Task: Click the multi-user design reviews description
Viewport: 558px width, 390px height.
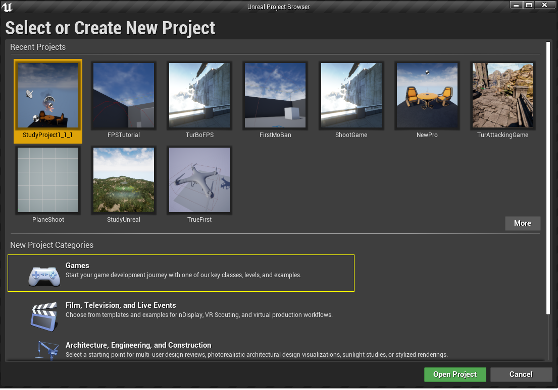Action: (257, 355)
